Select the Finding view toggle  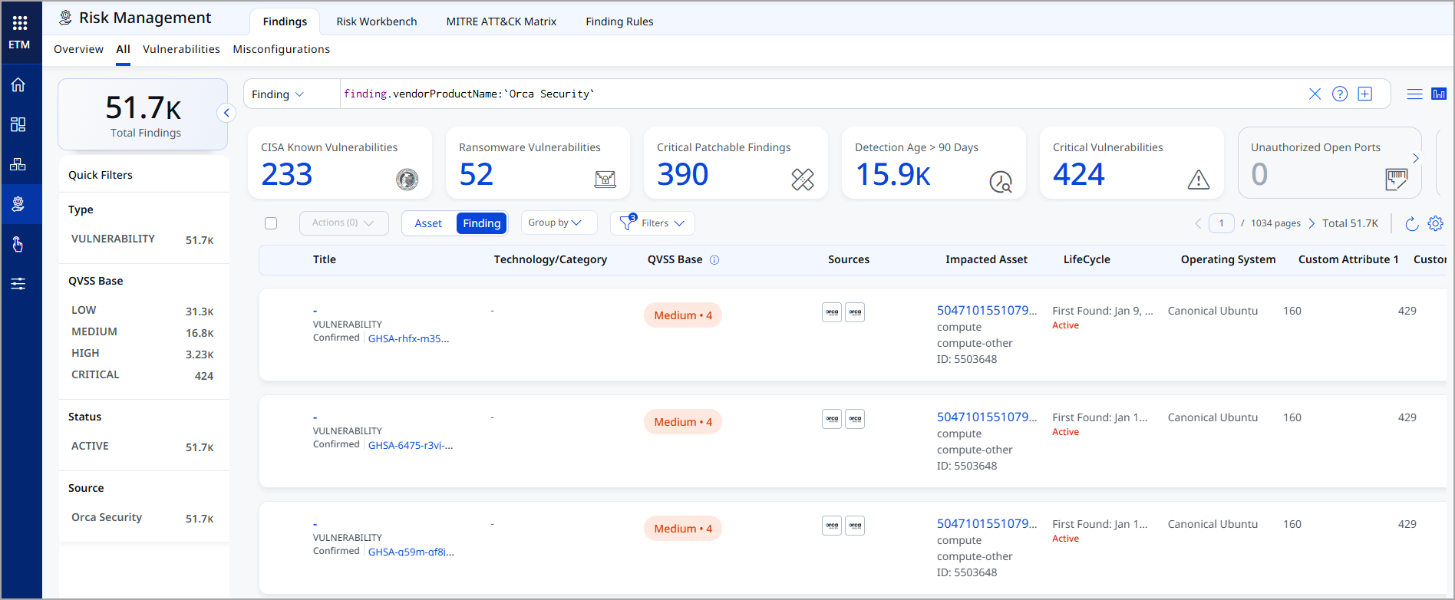481,223
